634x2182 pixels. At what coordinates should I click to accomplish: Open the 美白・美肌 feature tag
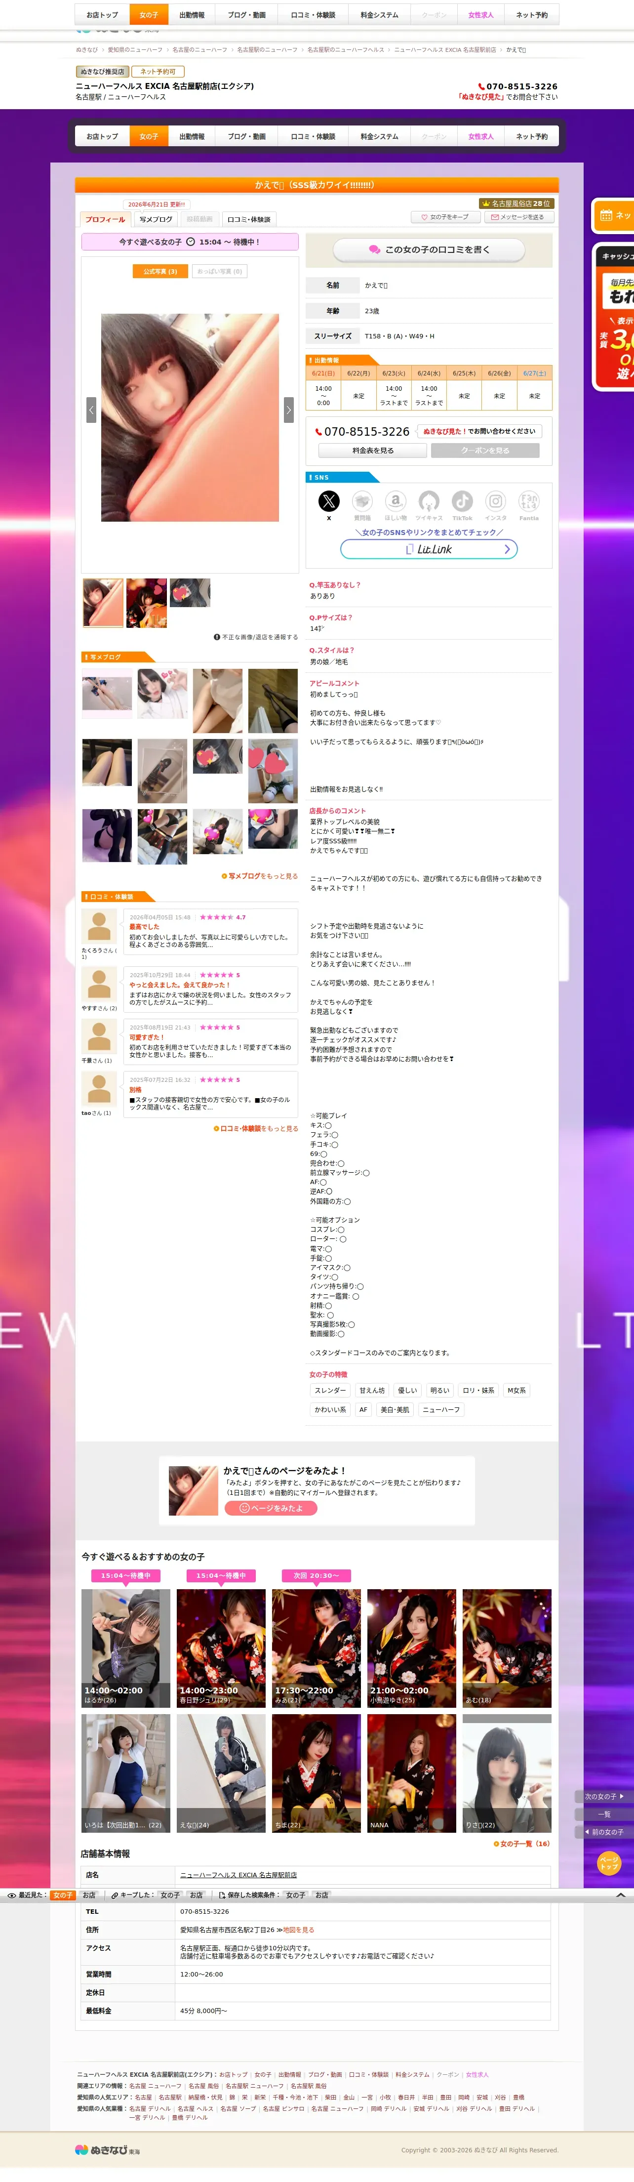click(x=395, y=1409)
